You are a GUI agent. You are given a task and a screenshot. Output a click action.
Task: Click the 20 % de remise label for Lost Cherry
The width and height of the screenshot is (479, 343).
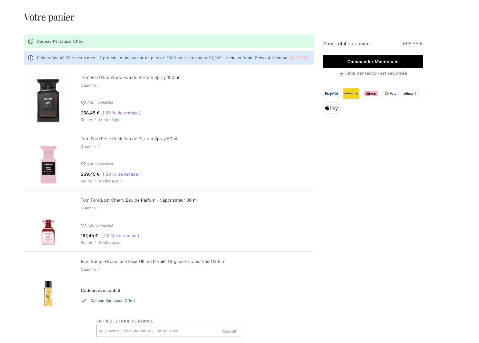pos(120,236)
